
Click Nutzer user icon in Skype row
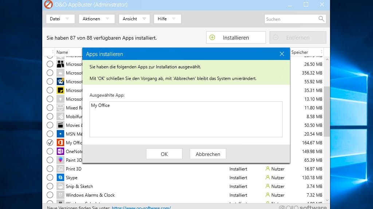tap(268, 177)
